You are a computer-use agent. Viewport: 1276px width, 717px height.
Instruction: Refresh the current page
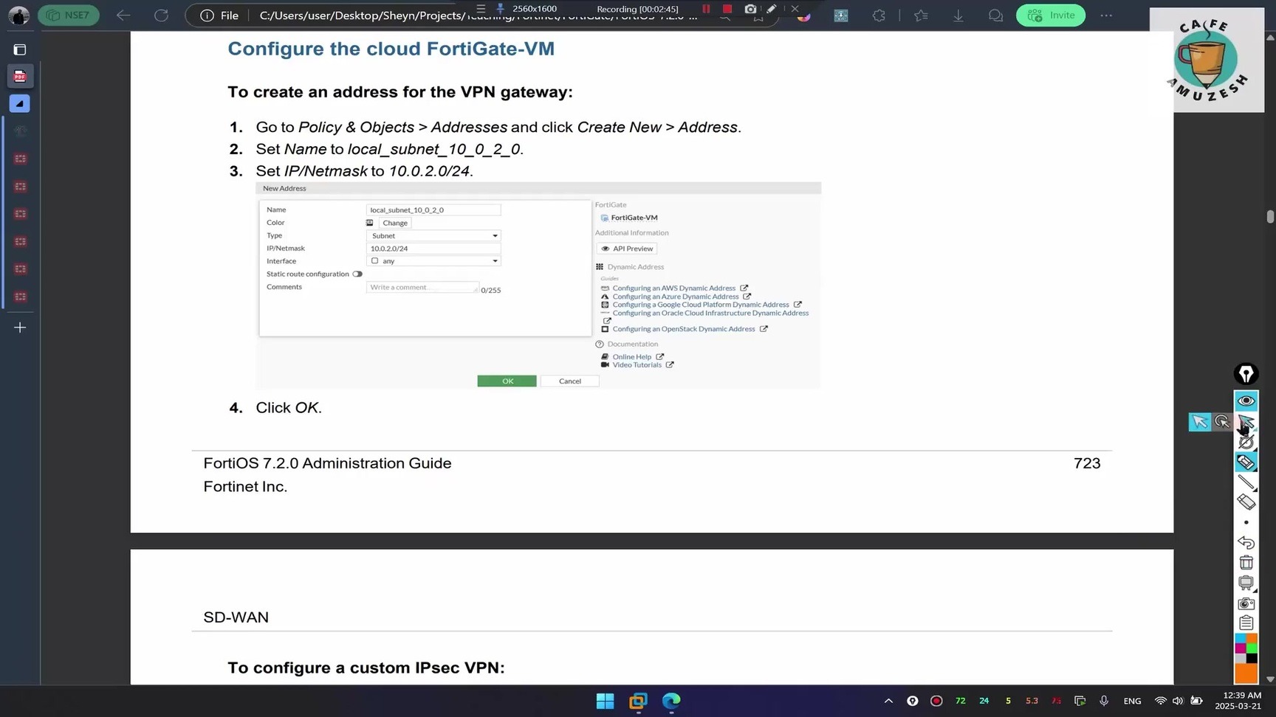point(161,15)
